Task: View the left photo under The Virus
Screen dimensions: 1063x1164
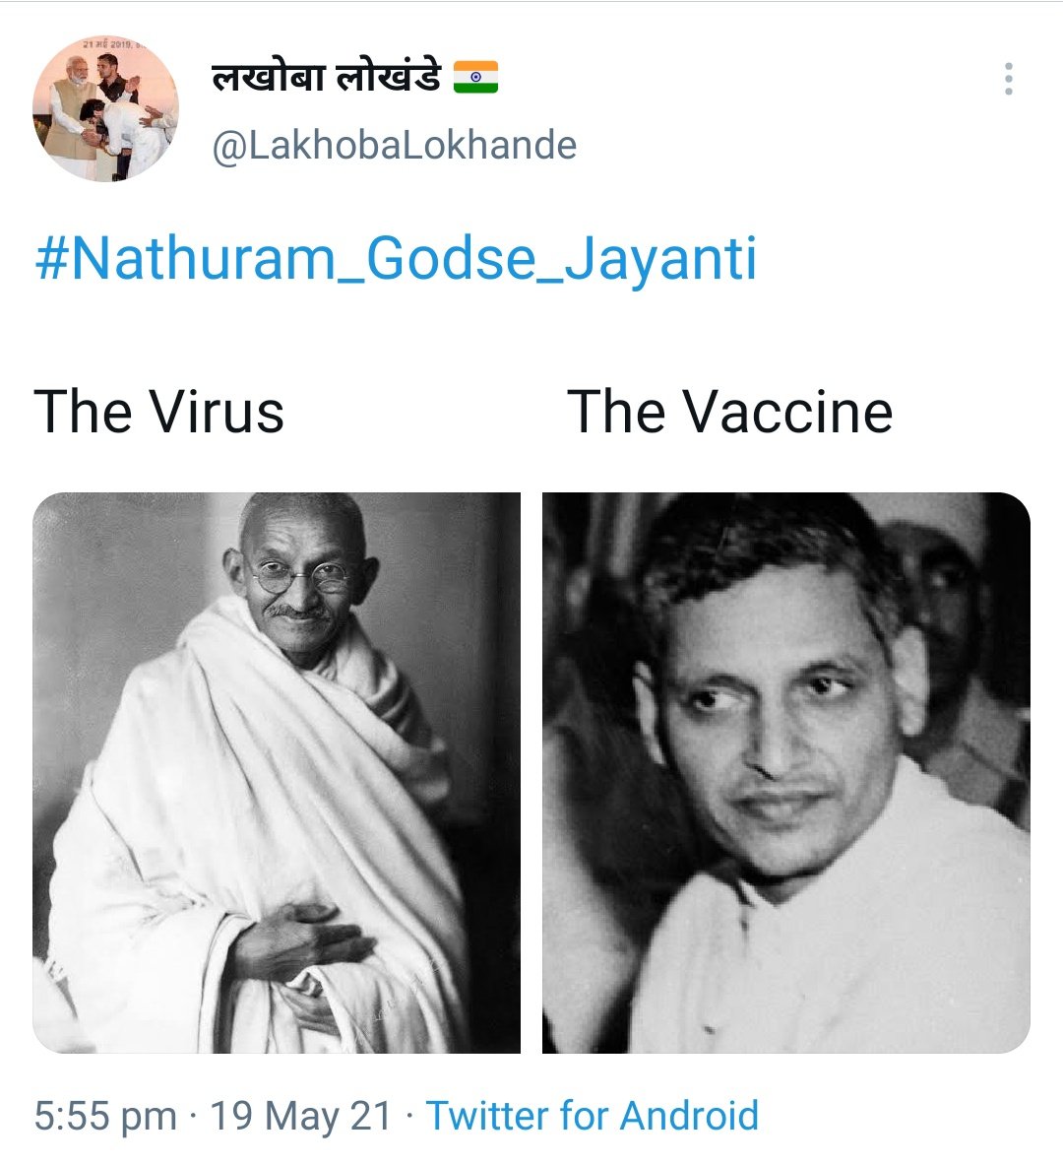Action: pos(277,773)
